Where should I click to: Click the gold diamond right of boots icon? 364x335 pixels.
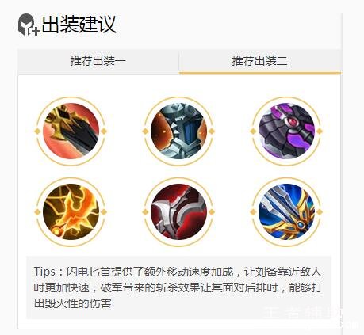[x=212, y=131]
